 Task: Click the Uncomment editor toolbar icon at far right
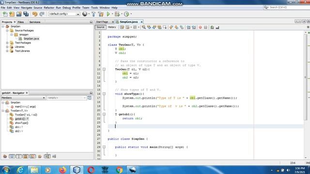(x=217, y=27)
